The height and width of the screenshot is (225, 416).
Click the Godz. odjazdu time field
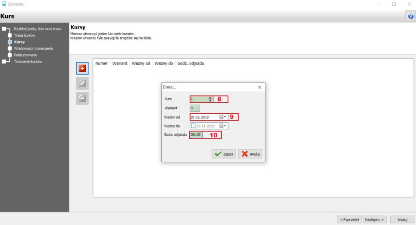point(196,134)
